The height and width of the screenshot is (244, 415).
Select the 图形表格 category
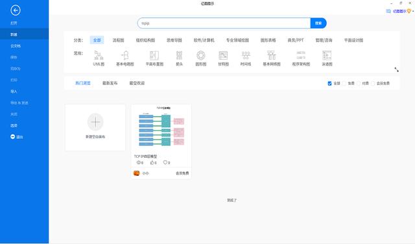(x=268, y=40)
